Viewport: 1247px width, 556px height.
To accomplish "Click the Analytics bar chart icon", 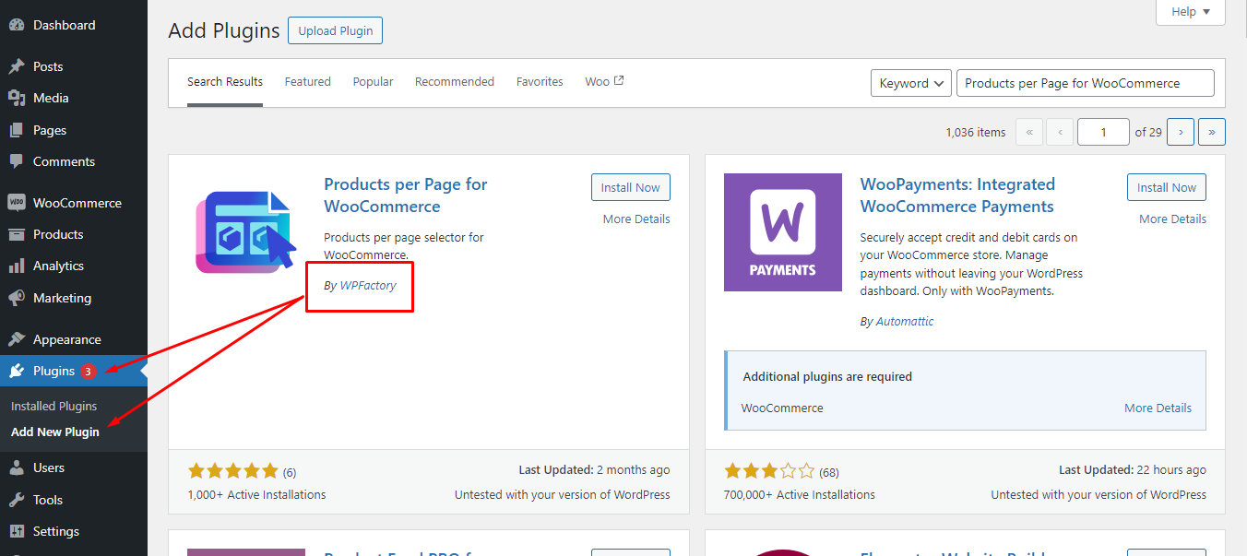I will coord(17,266).
